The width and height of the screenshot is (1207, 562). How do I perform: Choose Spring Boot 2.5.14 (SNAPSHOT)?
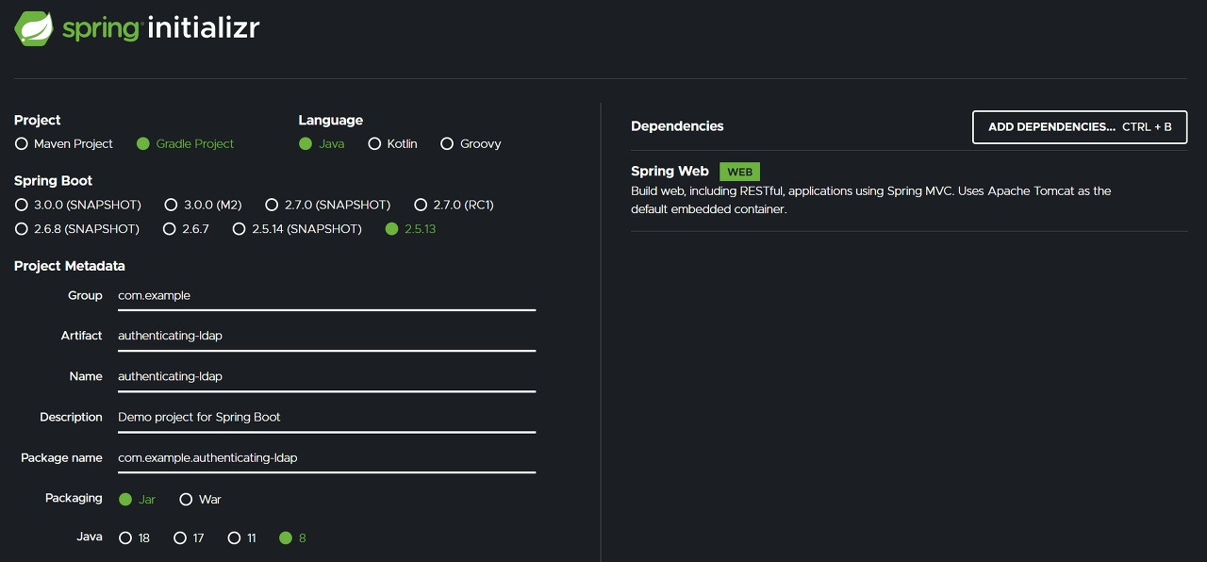click(239, 228)
